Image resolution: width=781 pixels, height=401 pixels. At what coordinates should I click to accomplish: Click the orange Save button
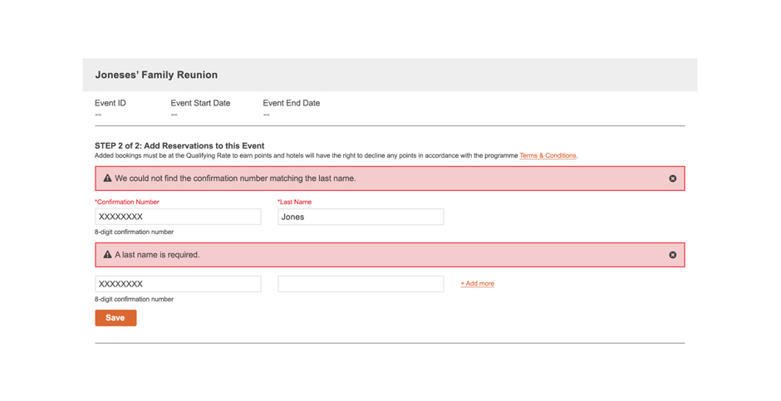tap(115, 318)
